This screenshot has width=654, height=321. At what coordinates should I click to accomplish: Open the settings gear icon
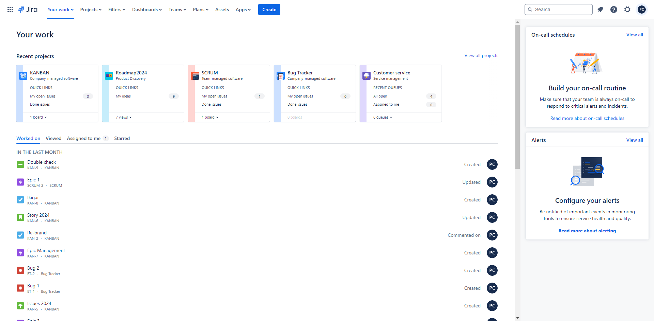pyautogui.click(x=627, y=10)
